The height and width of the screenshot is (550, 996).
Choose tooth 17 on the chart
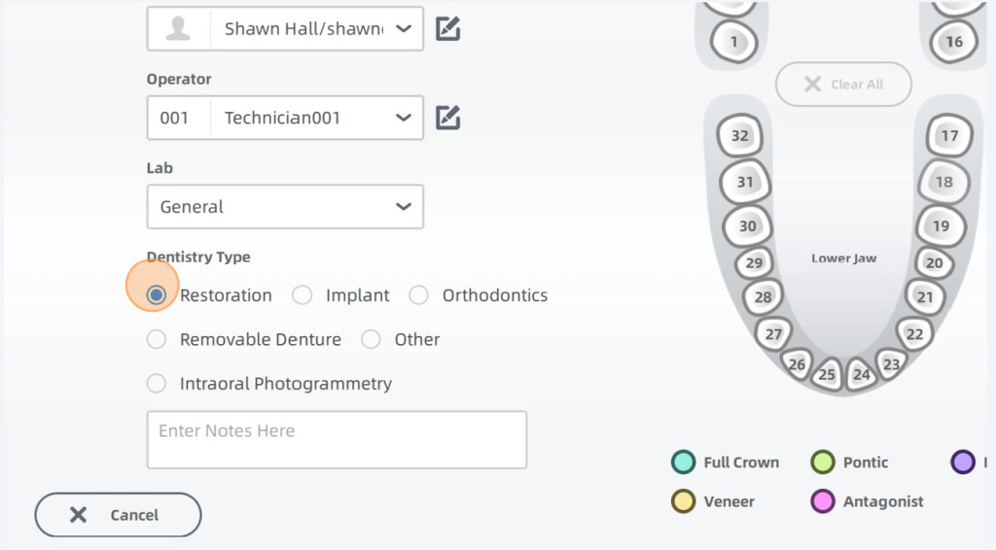coord(949,136)
